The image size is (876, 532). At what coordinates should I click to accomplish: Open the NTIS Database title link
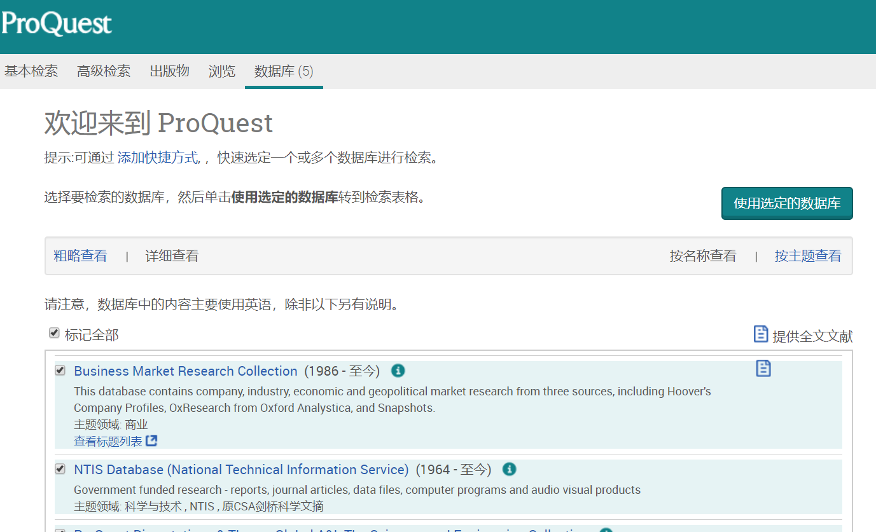click(241, 470)
